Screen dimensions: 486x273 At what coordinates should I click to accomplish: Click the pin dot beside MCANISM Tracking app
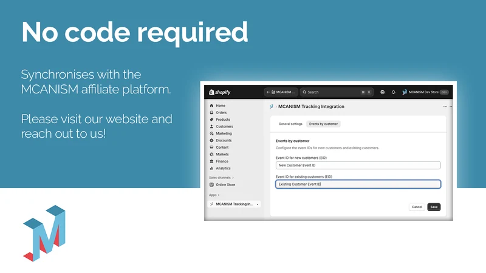pyautogui.click(x=258, y=204)
